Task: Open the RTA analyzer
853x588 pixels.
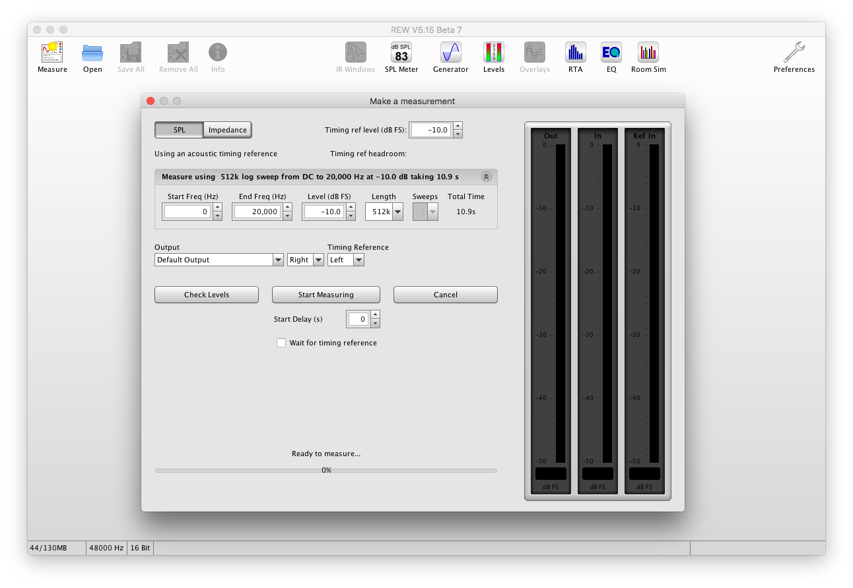Action: tap(575, 56)
